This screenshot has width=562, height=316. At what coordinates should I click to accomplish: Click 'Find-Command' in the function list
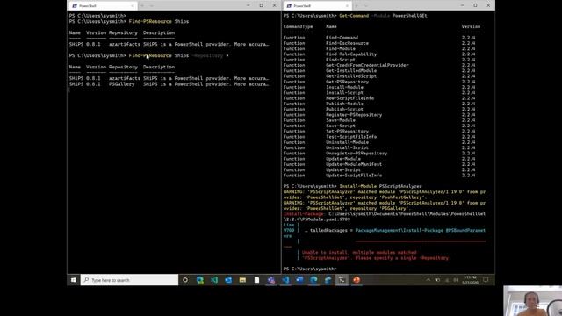point(342,38)
